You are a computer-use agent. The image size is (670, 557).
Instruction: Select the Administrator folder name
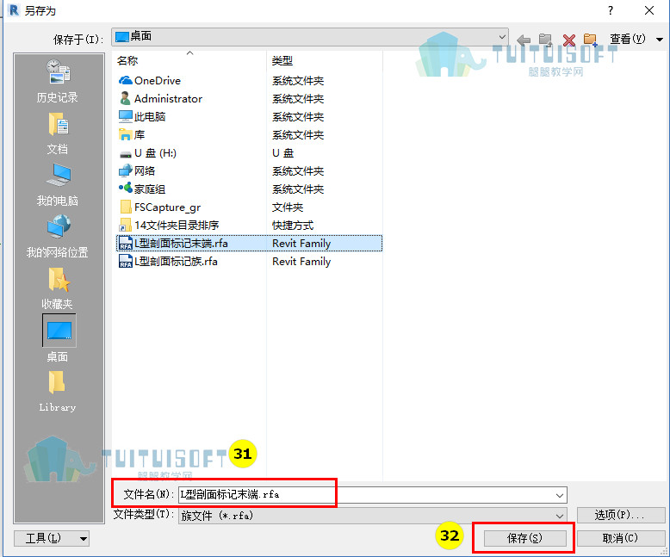[168, 99]
